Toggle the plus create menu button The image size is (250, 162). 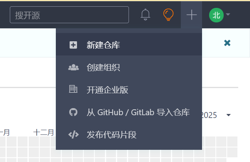tap(191, 15)
